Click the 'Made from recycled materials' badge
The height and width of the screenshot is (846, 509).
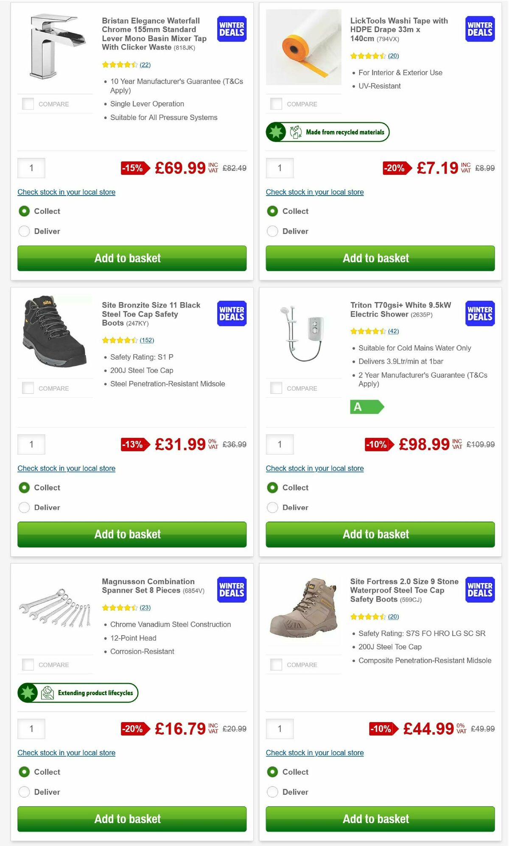[x=327, y=132]
